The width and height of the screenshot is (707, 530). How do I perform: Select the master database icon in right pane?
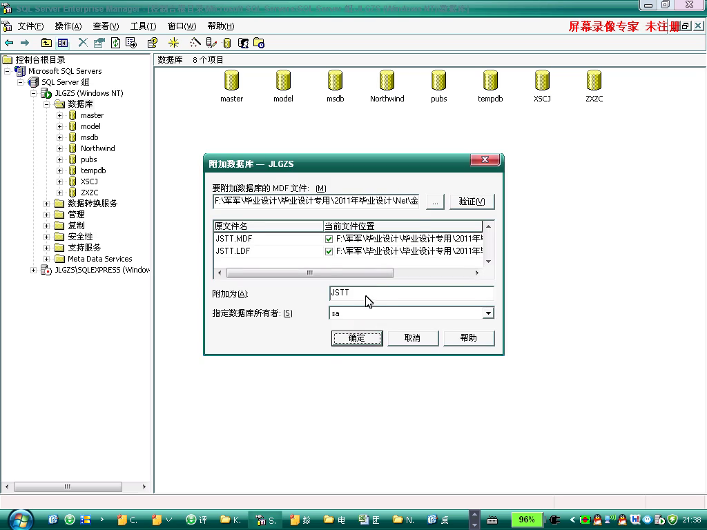[x=231, y=81]
